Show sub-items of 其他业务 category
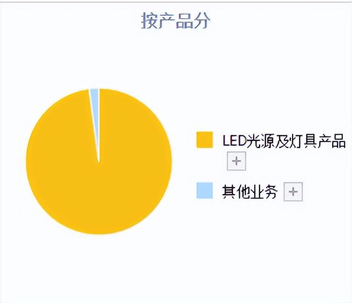This screenshot has width=352, height=303. point(293,192)
